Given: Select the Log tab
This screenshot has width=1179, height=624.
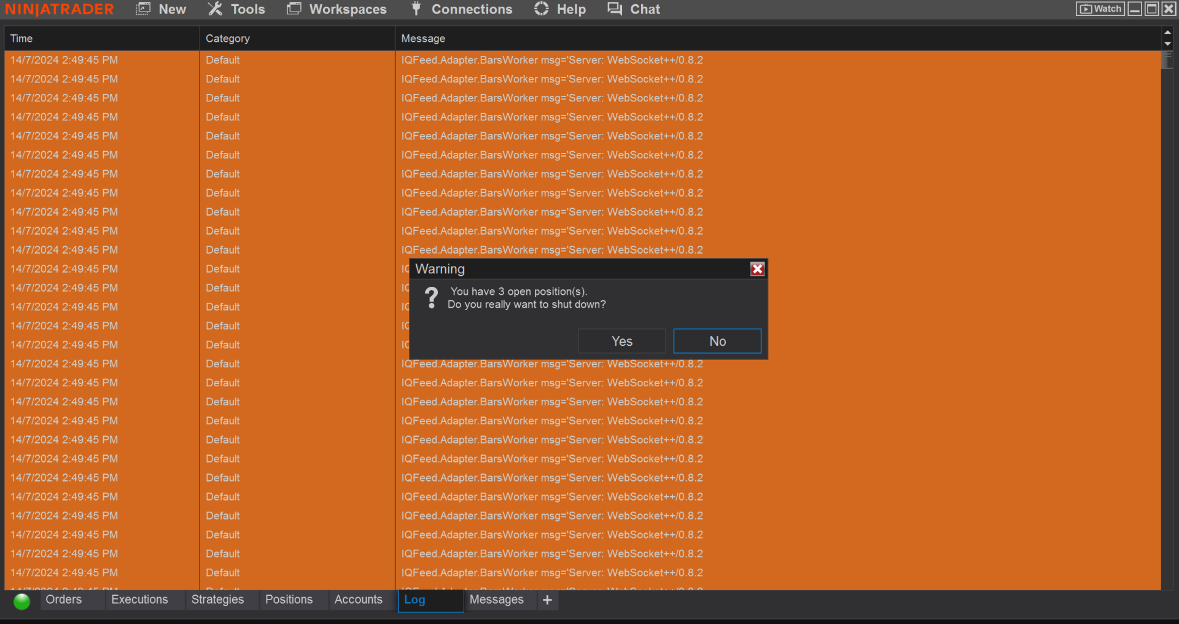Looking at the screenshot, I should [x=430, y=600].
